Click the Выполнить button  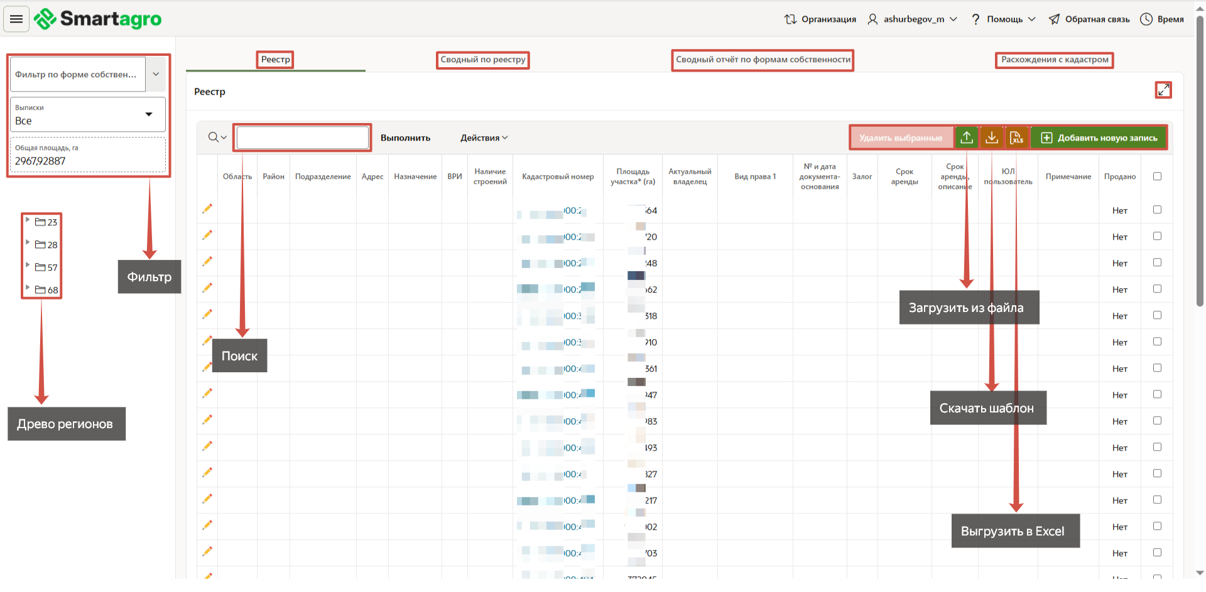(405, 137)
